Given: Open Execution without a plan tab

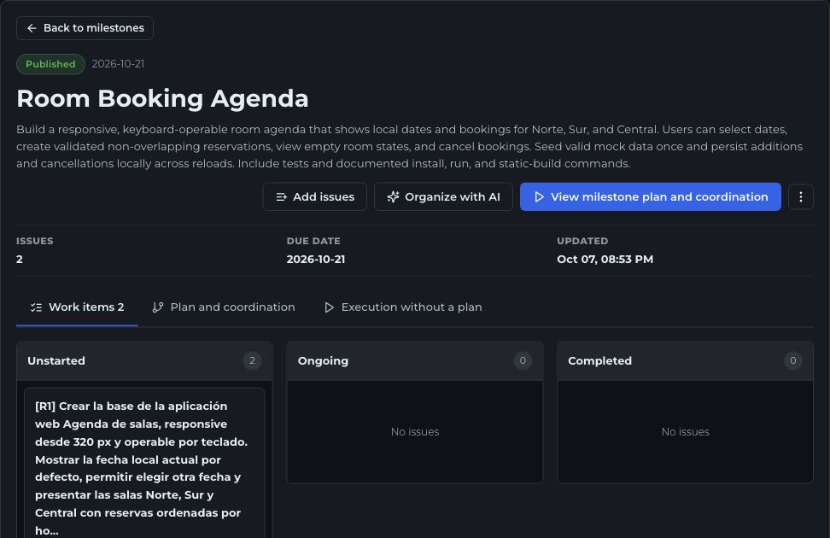Looking at the screenshot, I should coord(403,307).
